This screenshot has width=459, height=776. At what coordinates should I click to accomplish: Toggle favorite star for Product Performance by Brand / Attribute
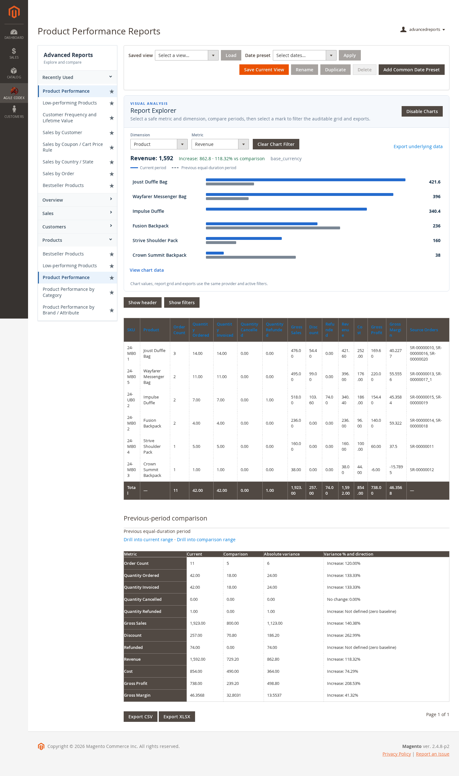point(112,310)
